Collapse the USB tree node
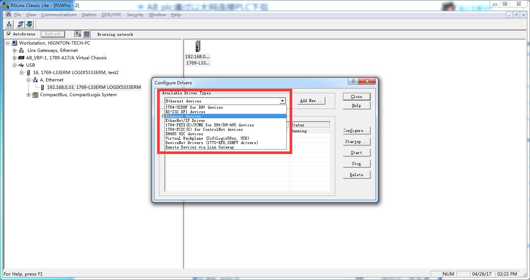The width and height of the screenshot is (530, 280). tap(15, 65)
